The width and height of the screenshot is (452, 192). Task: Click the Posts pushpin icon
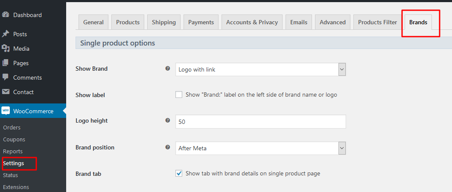click(x=6, y=34)
